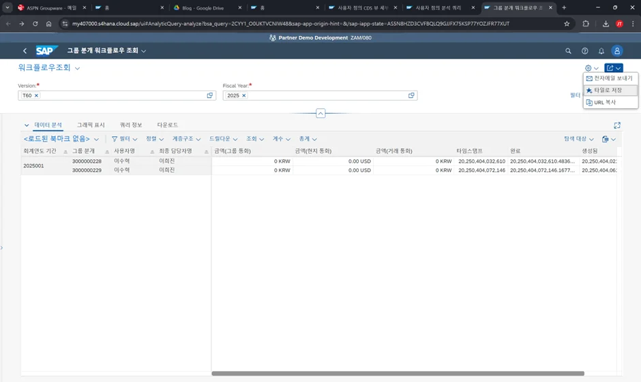Choose 전자메일 보내기 menu entry
The width and height of the screenshot is (641, 382).
point(612,78)
